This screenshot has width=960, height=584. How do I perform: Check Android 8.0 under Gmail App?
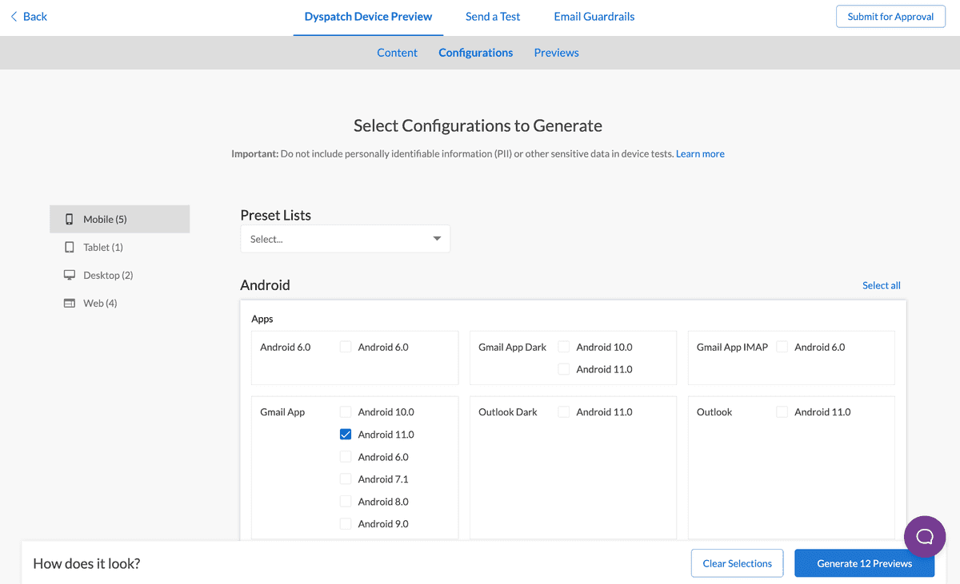(x=346, y=502)
